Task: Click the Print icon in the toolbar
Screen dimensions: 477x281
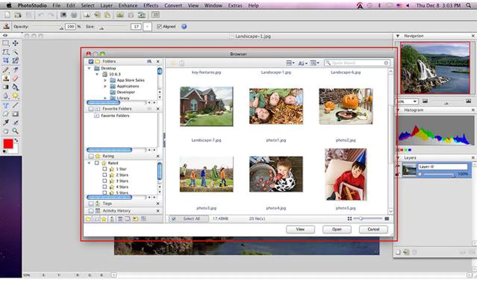Action: point(74,15)
